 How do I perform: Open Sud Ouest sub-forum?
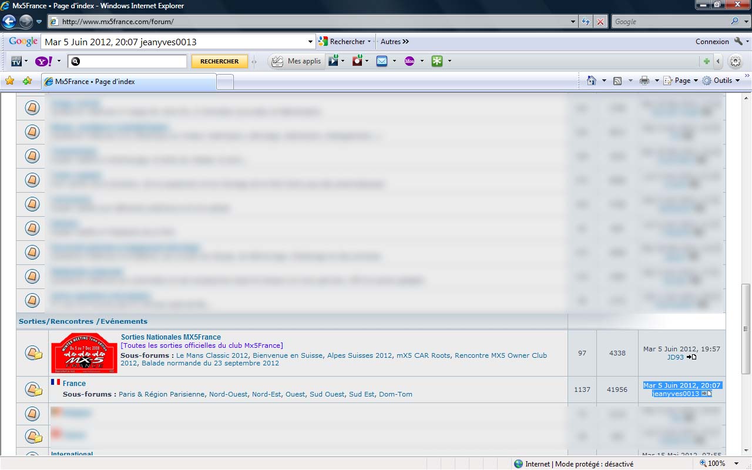click(x=327, y=394)
